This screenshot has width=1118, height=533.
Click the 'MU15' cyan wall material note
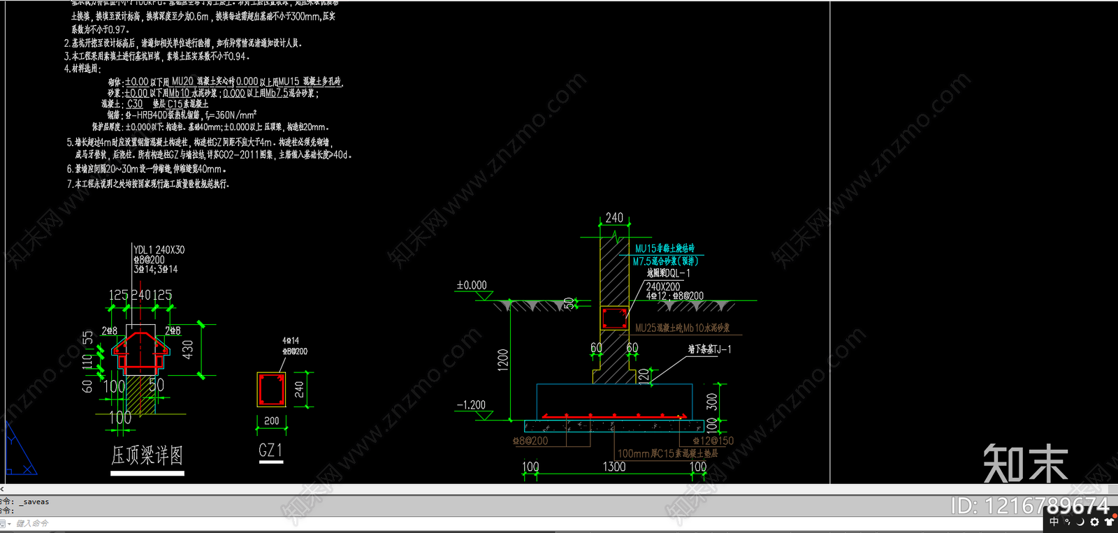(665, 248)
